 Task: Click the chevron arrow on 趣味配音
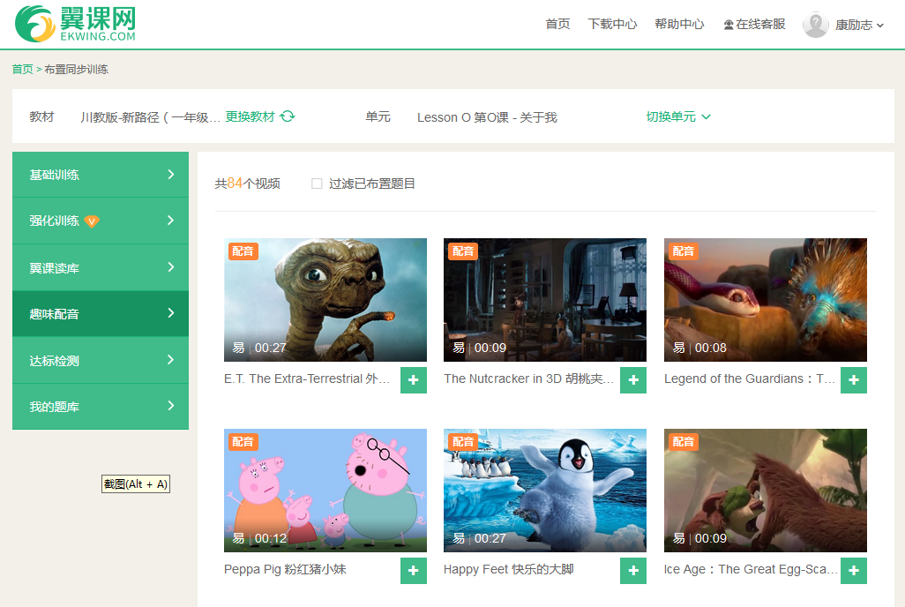pos(170,313)
